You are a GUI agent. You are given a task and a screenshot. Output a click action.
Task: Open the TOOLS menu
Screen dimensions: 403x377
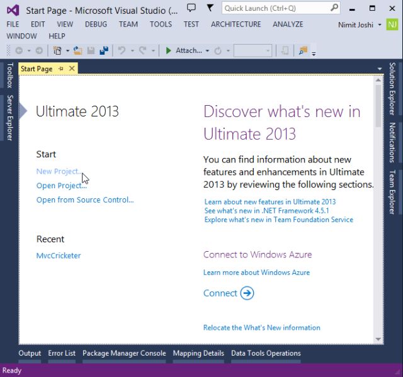point(161,24)
